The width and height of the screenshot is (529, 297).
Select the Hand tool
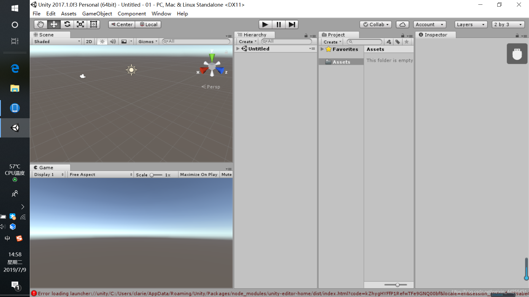point(41,24)
